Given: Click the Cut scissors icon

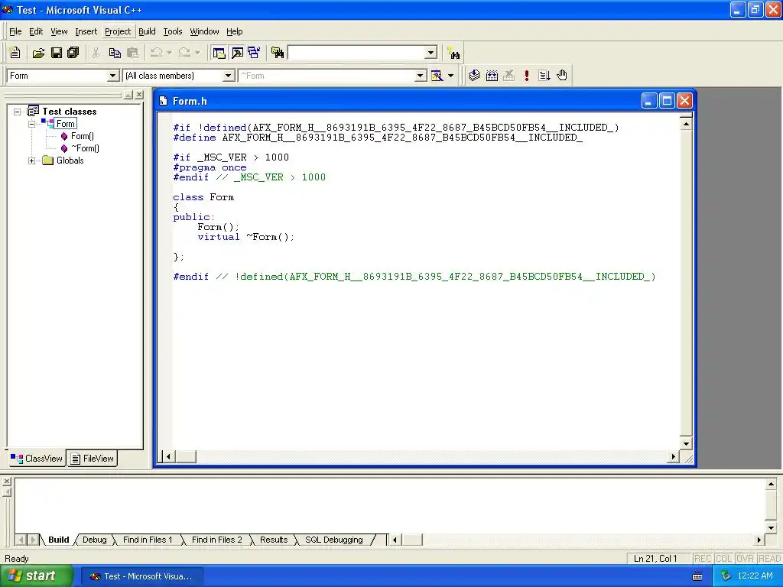Looking at the screenshot, I should pyautogui.click(x=96, y=53).
